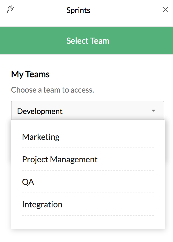Image resolution: width=173 pixels, height=242 pixels.
Task: Click empty space below Integration in list
Action: [x=88, y=222]
